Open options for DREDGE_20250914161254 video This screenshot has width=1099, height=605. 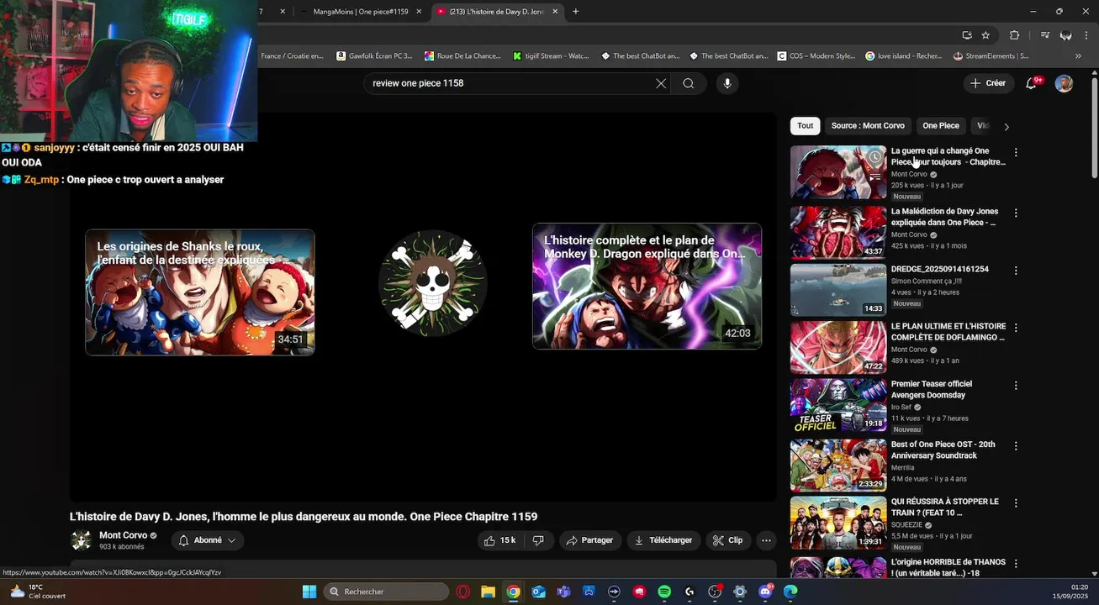(1016, 271)
